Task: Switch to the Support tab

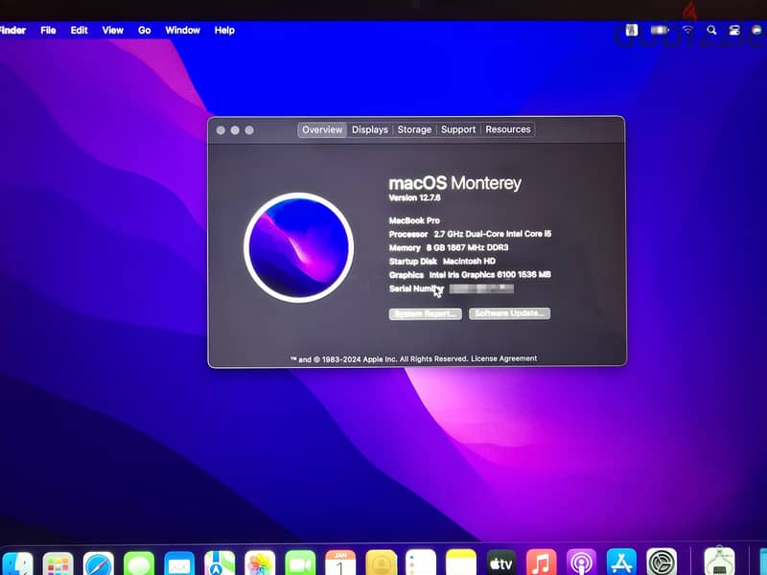Action: 458,129
